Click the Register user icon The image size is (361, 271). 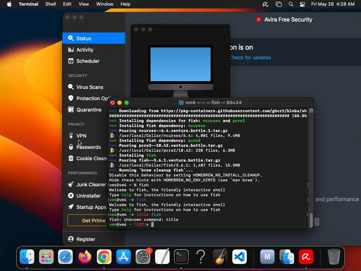click(71, 239)
